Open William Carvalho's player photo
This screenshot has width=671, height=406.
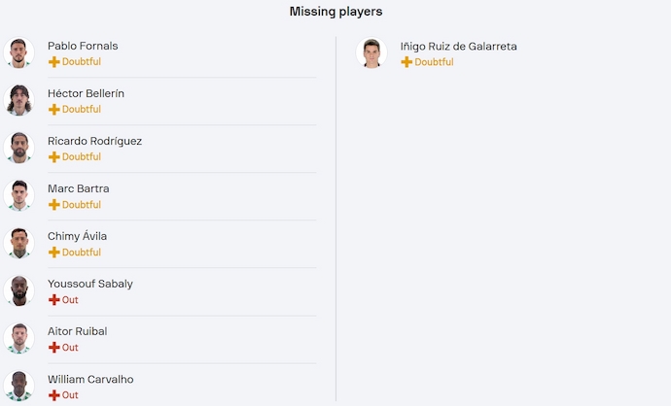pos(18,386)
